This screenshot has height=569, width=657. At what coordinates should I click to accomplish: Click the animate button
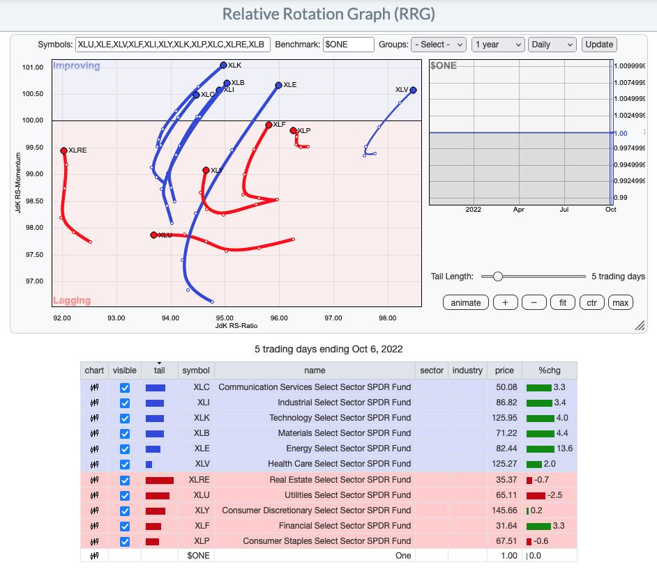(x=465, y=302)
